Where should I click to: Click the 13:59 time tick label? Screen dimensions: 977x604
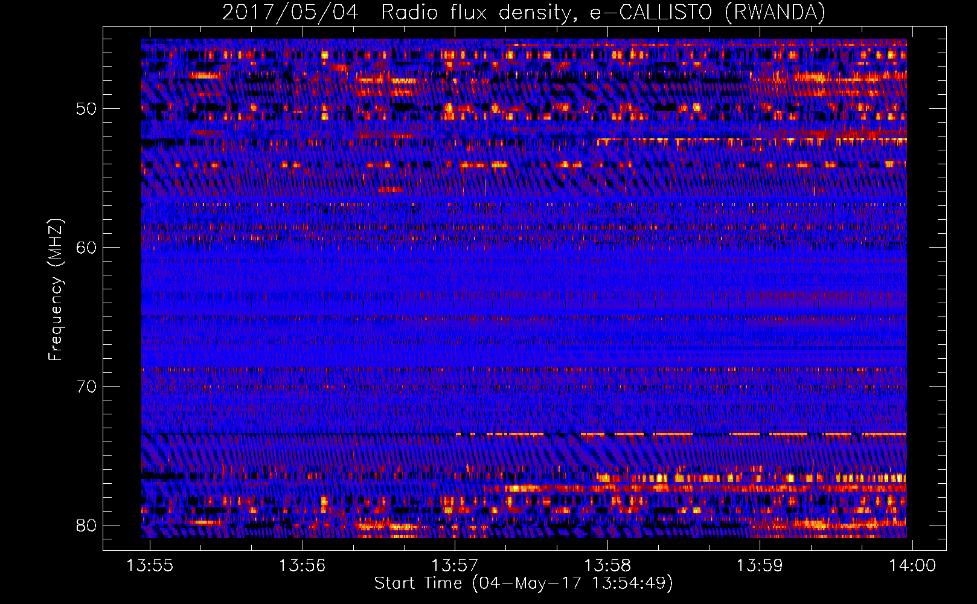pyautogui.click(x=760, y=565)
